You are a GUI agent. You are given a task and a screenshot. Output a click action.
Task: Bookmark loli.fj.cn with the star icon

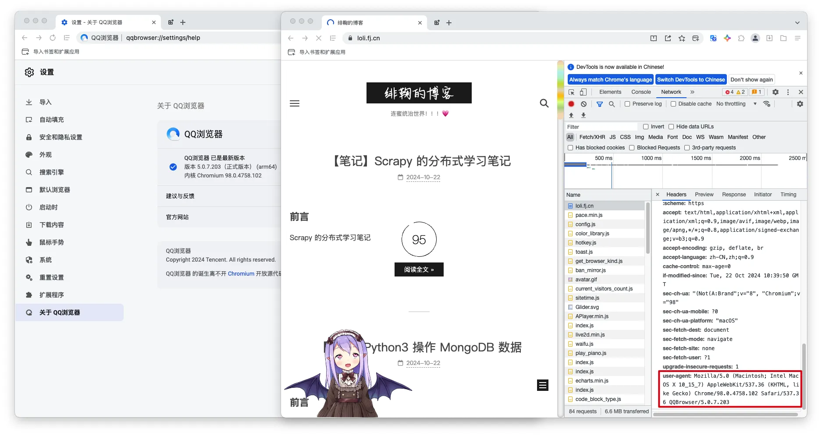click(x=682, y=39)
